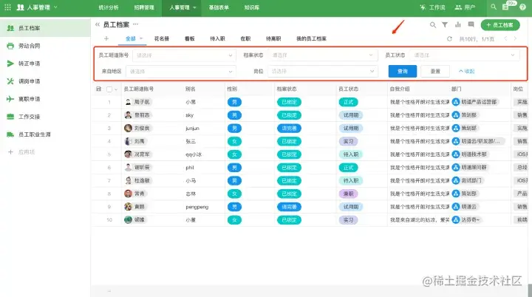The width and height of the screenshot is (532, 297).
Task: Open 岗位 filter dropdown
Action: 322,71
